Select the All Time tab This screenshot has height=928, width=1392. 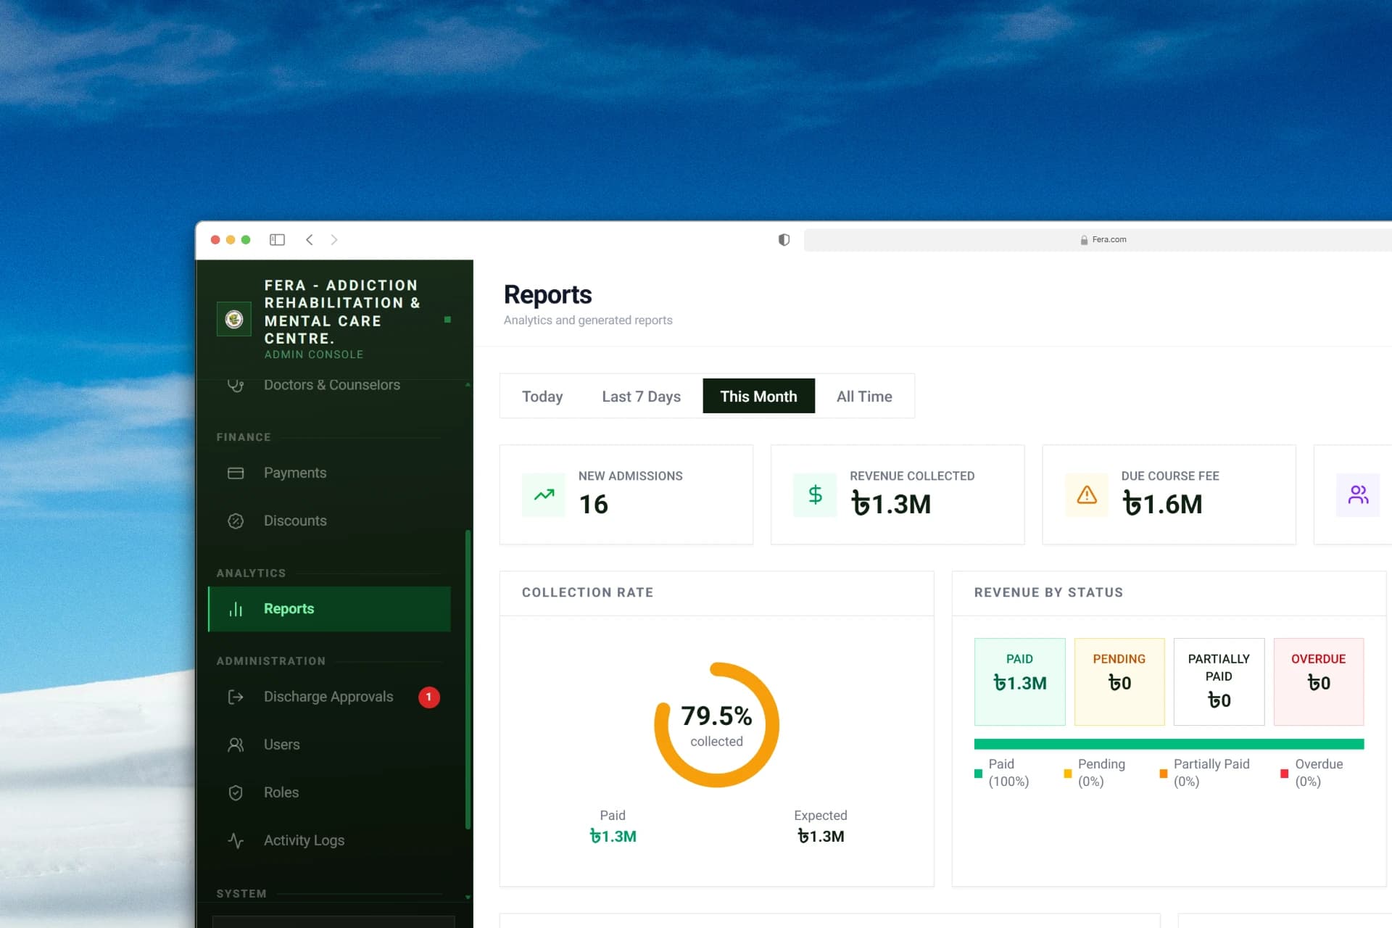click(864, 397)
